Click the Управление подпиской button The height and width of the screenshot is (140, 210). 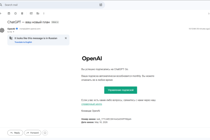pos(120,90)
